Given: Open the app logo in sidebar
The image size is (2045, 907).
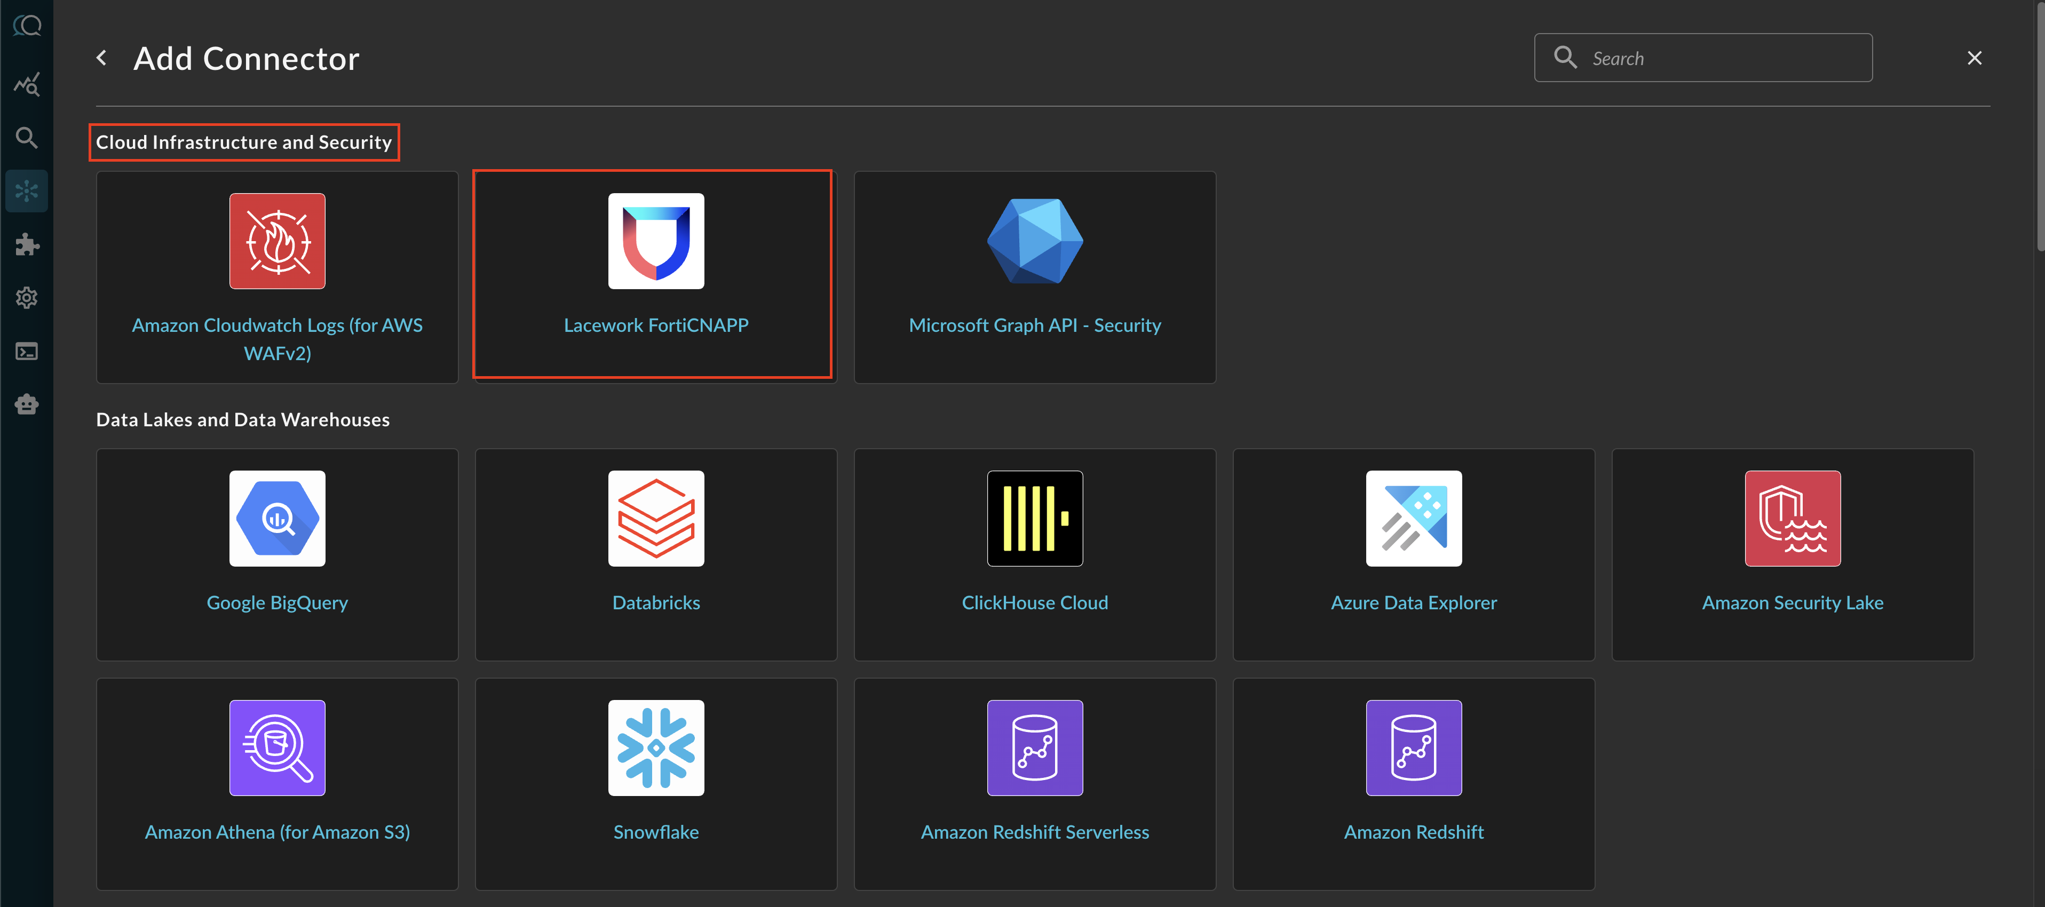Looking at the screenshot, I should tap(27, 26).
